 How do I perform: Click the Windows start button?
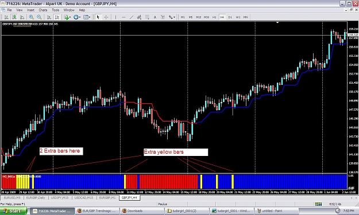tap(13, 210)
